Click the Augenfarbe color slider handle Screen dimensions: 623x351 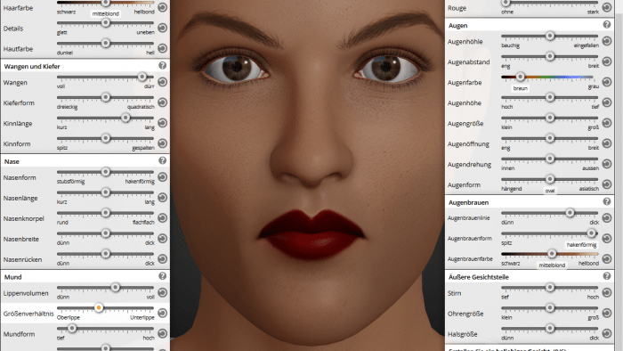pos(520,77)
